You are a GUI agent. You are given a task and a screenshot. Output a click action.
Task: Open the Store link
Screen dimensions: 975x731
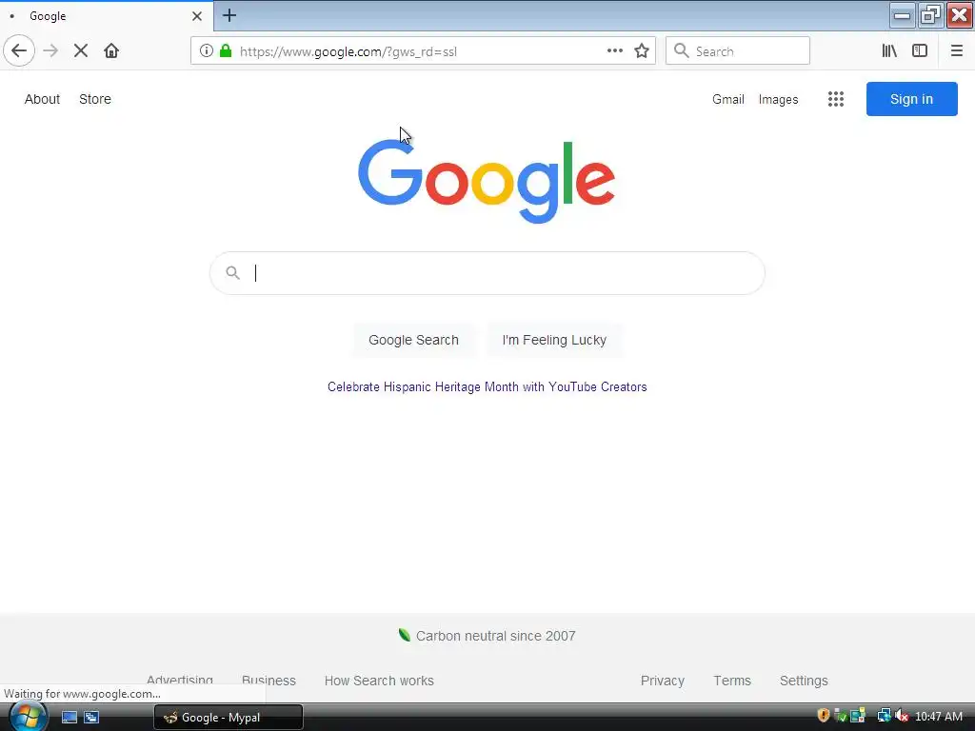pos(95,99)
